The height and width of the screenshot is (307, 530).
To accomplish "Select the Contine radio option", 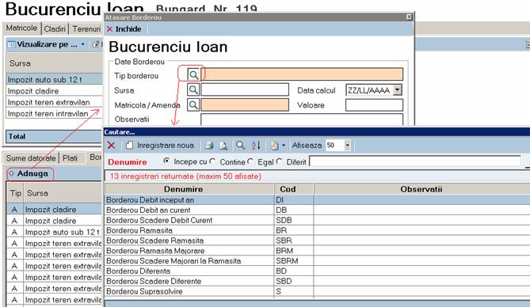I will tap(212, 161).
